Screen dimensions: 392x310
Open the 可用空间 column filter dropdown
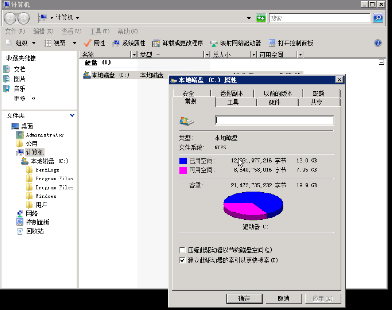pyautogui.click(x=300, y=54)
